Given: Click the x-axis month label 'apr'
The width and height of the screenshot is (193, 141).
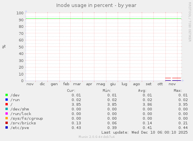Looking at the screenshot, I should pos(89,84).
